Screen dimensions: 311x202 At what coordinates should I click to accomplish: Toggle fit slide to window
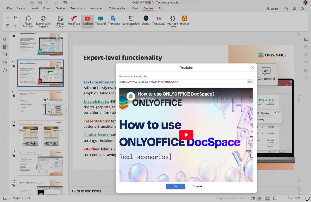click(267, 198)
